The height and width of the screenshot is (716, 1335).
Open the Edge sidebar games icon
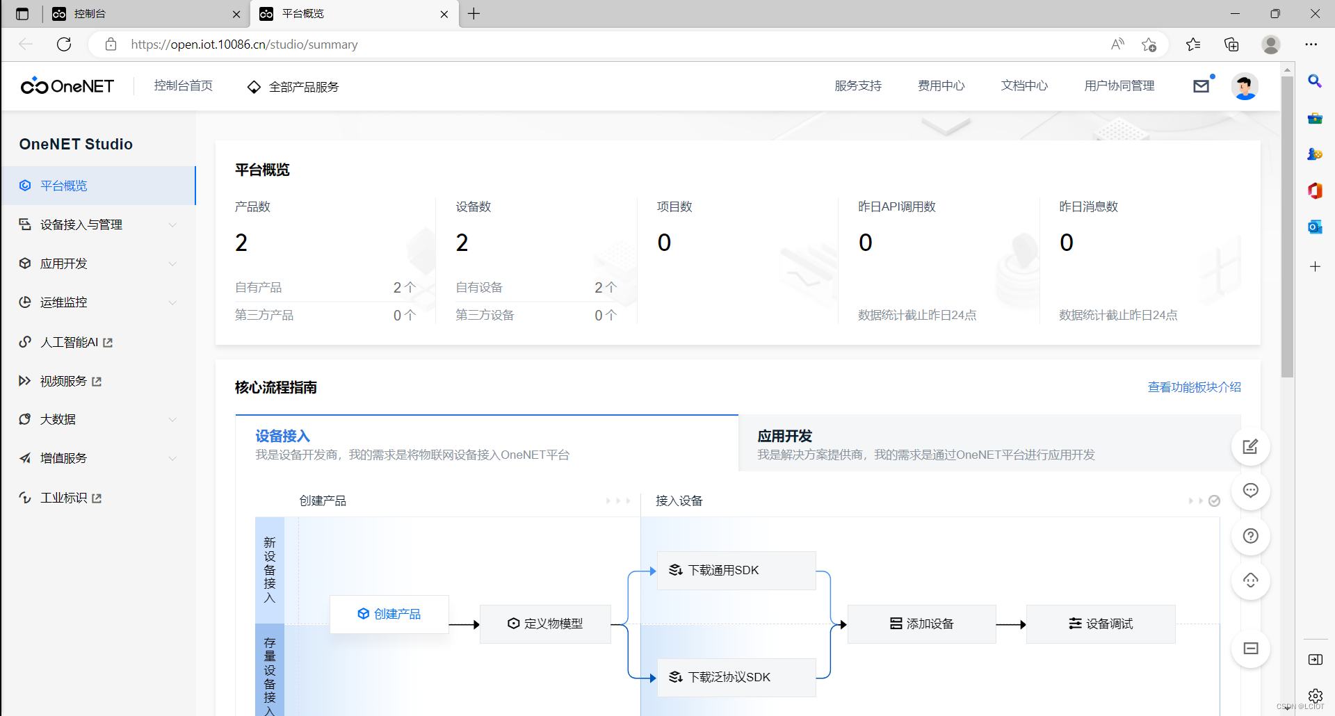[1315, 154]
